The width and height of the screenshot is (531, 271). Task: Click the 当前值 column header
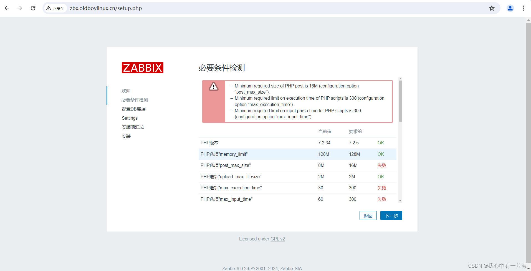pyautogui.click(x=325, y=131)
